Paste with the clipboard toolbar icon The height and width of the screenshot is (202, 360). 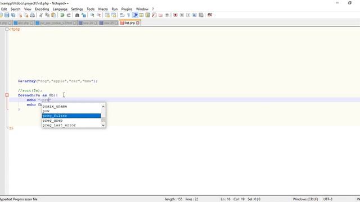click(54, 15)
